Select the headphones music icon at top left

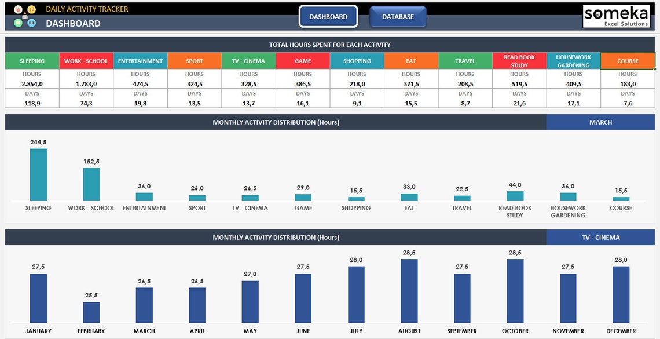pyautogui.click(x=32, y=9)
